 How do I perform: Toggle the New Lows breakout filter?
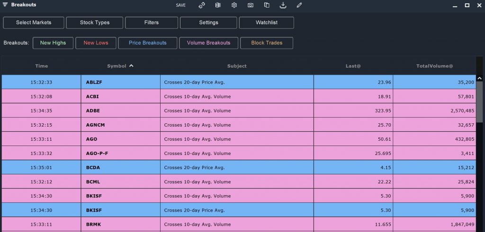tap(96, 43)
